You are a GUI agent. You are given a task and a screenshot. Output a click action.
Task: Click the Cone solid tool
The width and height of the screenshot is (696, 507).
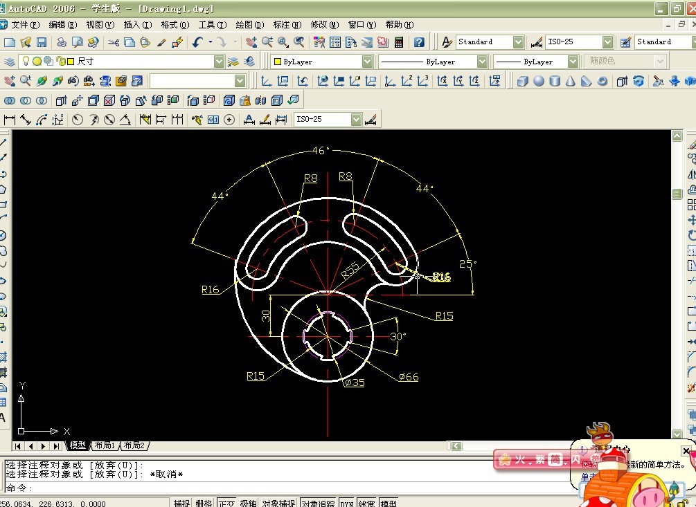click(571, 81)
